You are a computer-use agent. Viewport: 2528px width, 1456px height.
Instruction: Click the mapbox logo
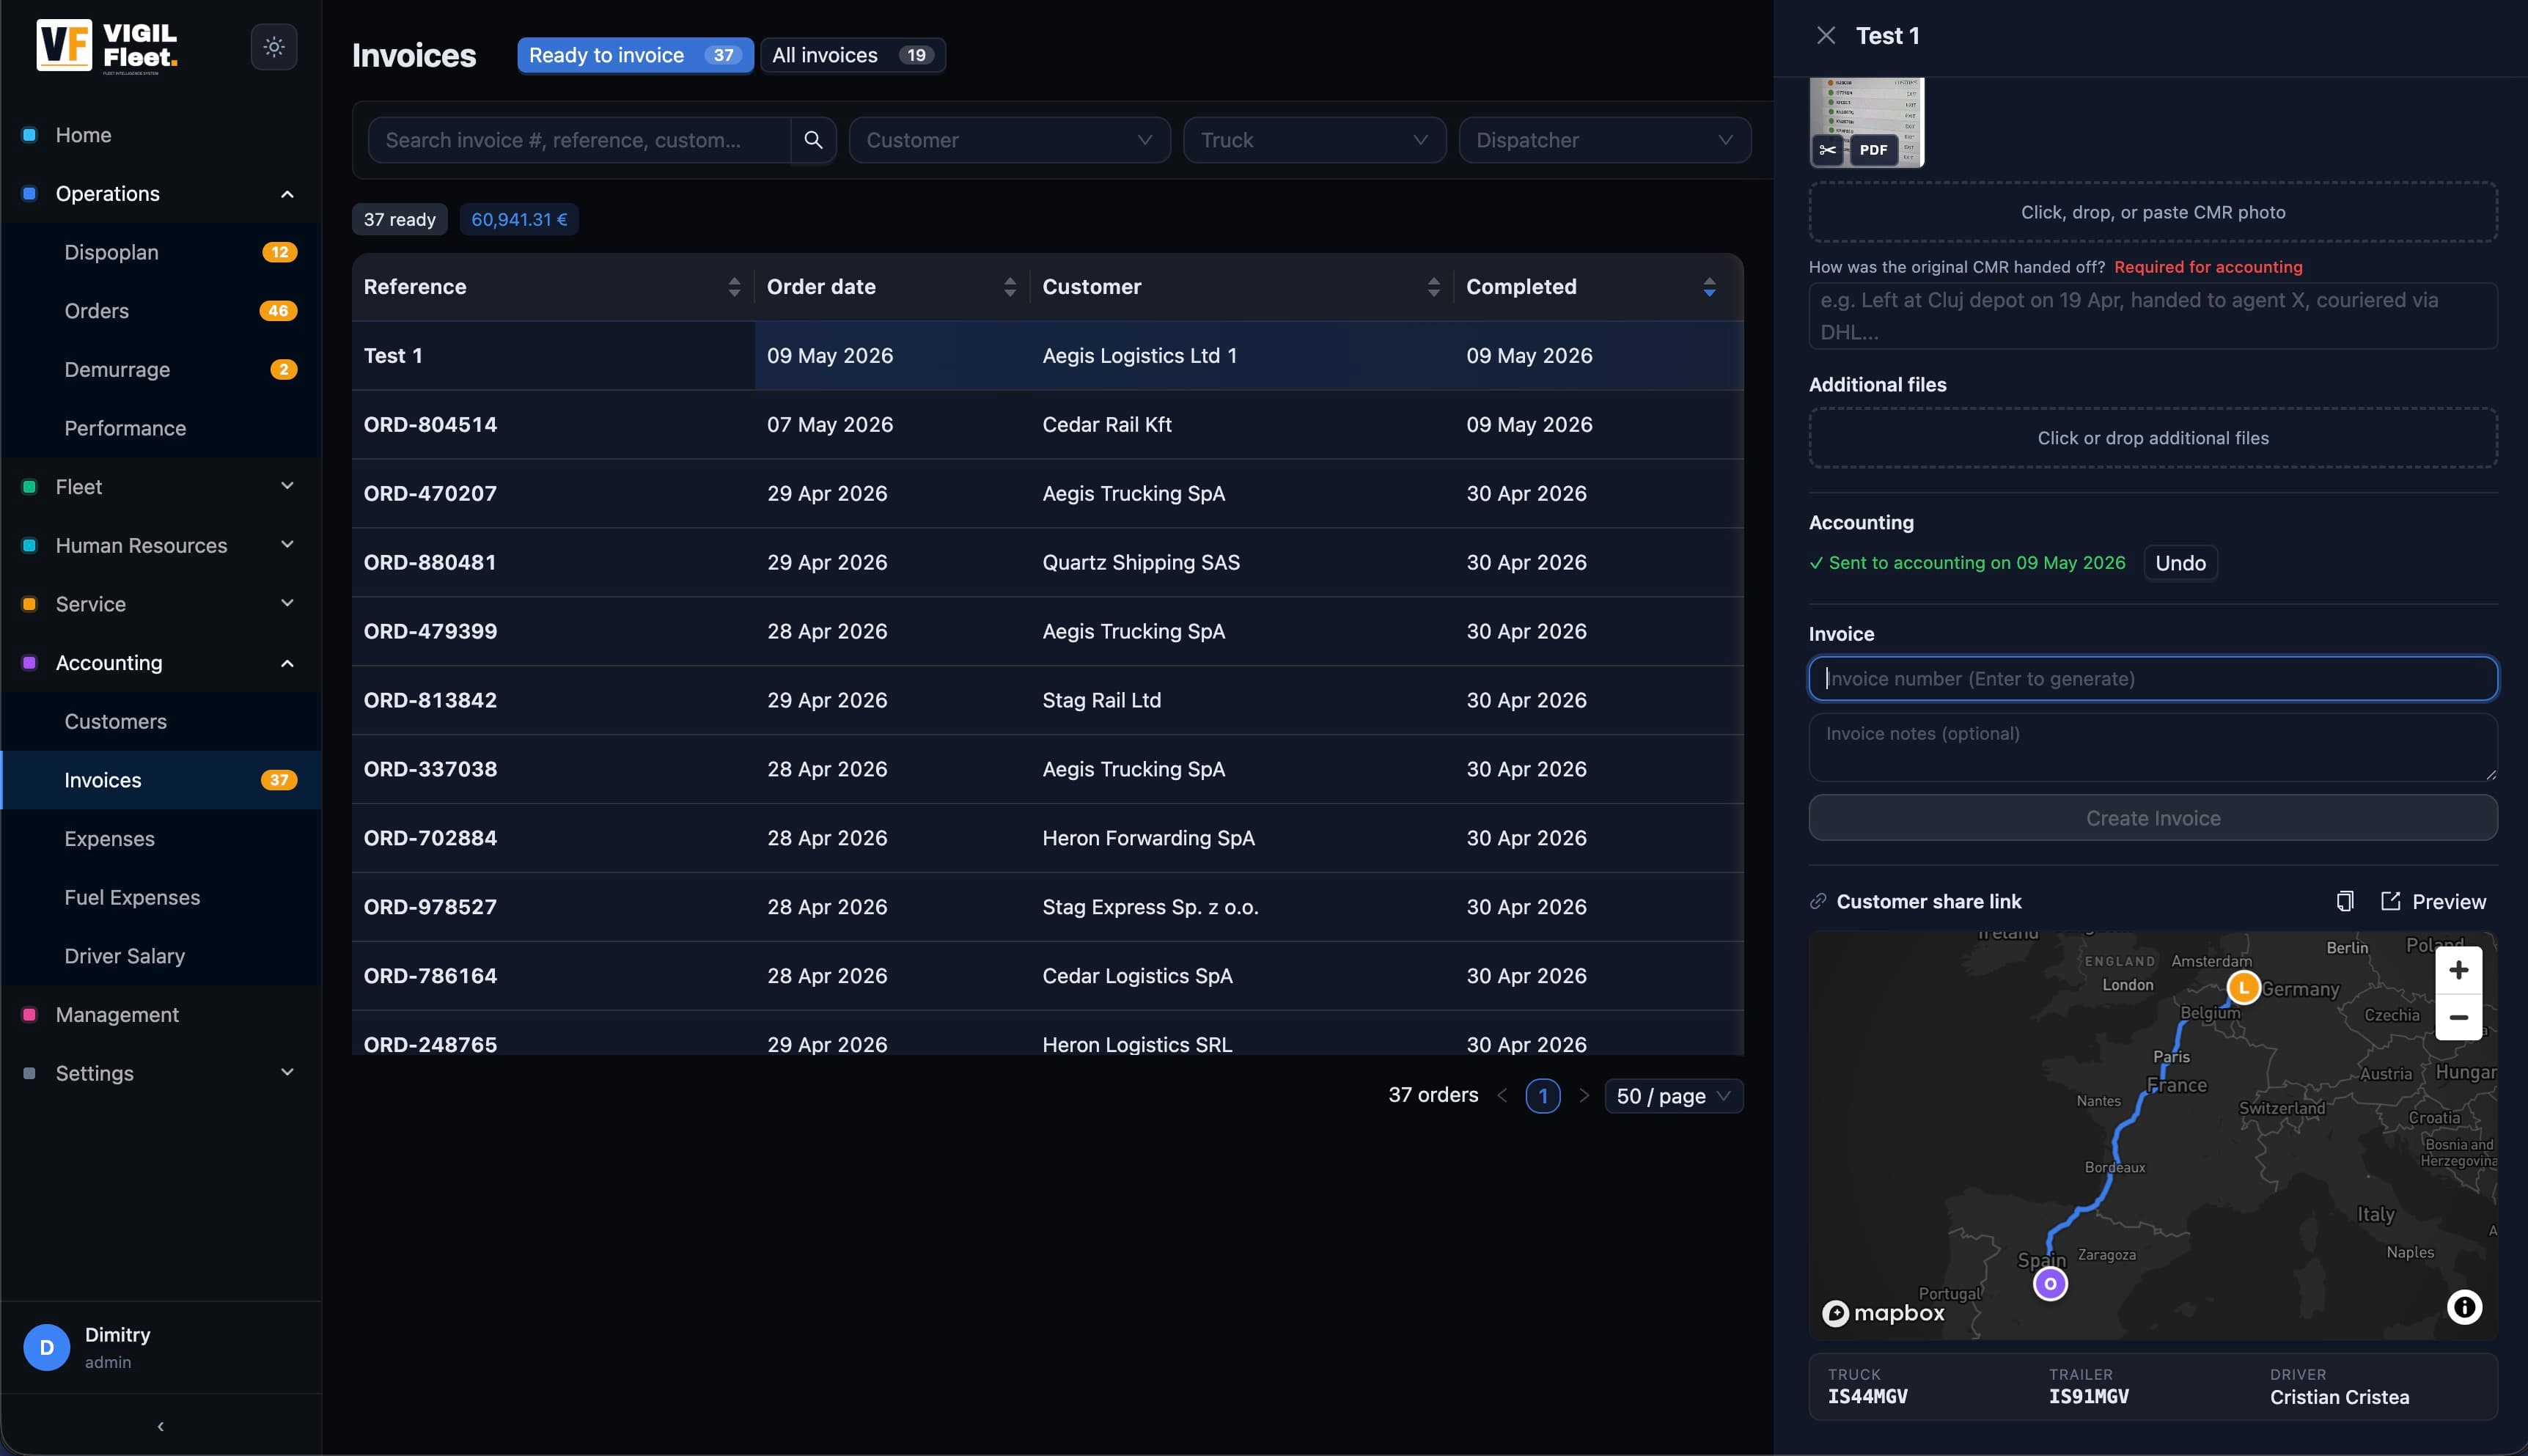1884,1313
